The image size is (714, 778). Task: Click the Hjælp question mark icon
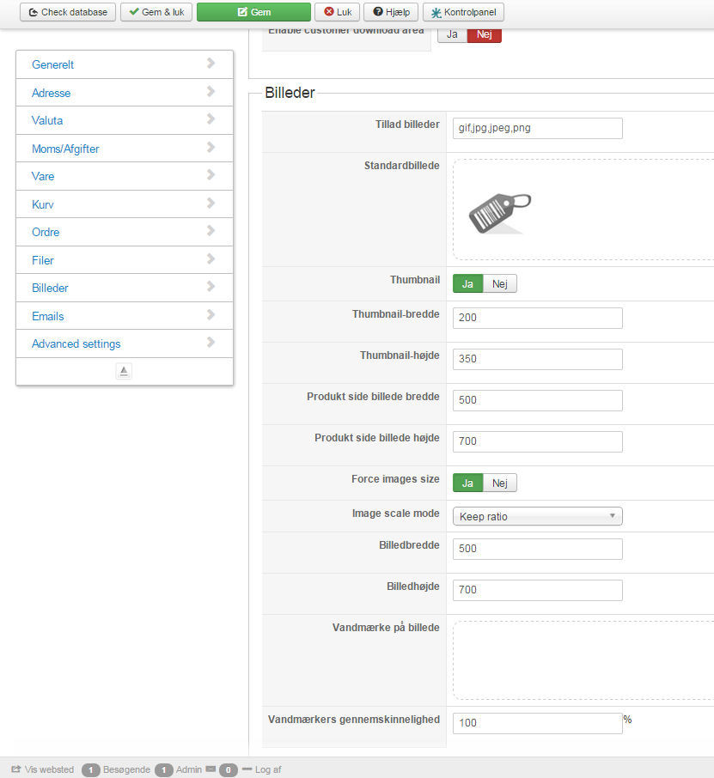coord(377,12)
